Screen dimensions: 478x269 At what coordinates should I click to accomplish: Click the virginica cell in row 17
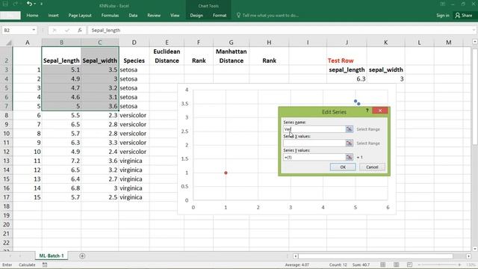[x=134, y=197]
